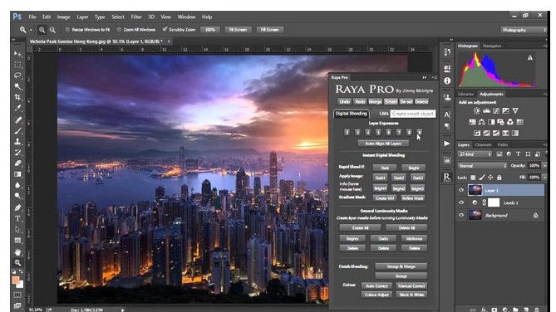Screen dimensions: 556x312
Task: Click the zoom in magnifier icon
Action: (42, 30)
